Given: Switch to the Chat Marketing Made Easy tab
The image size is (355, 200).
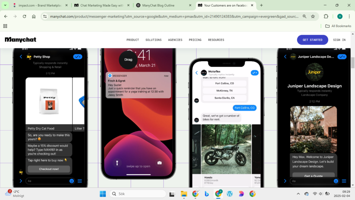Looking at the screenshot, I should (102, 5).
